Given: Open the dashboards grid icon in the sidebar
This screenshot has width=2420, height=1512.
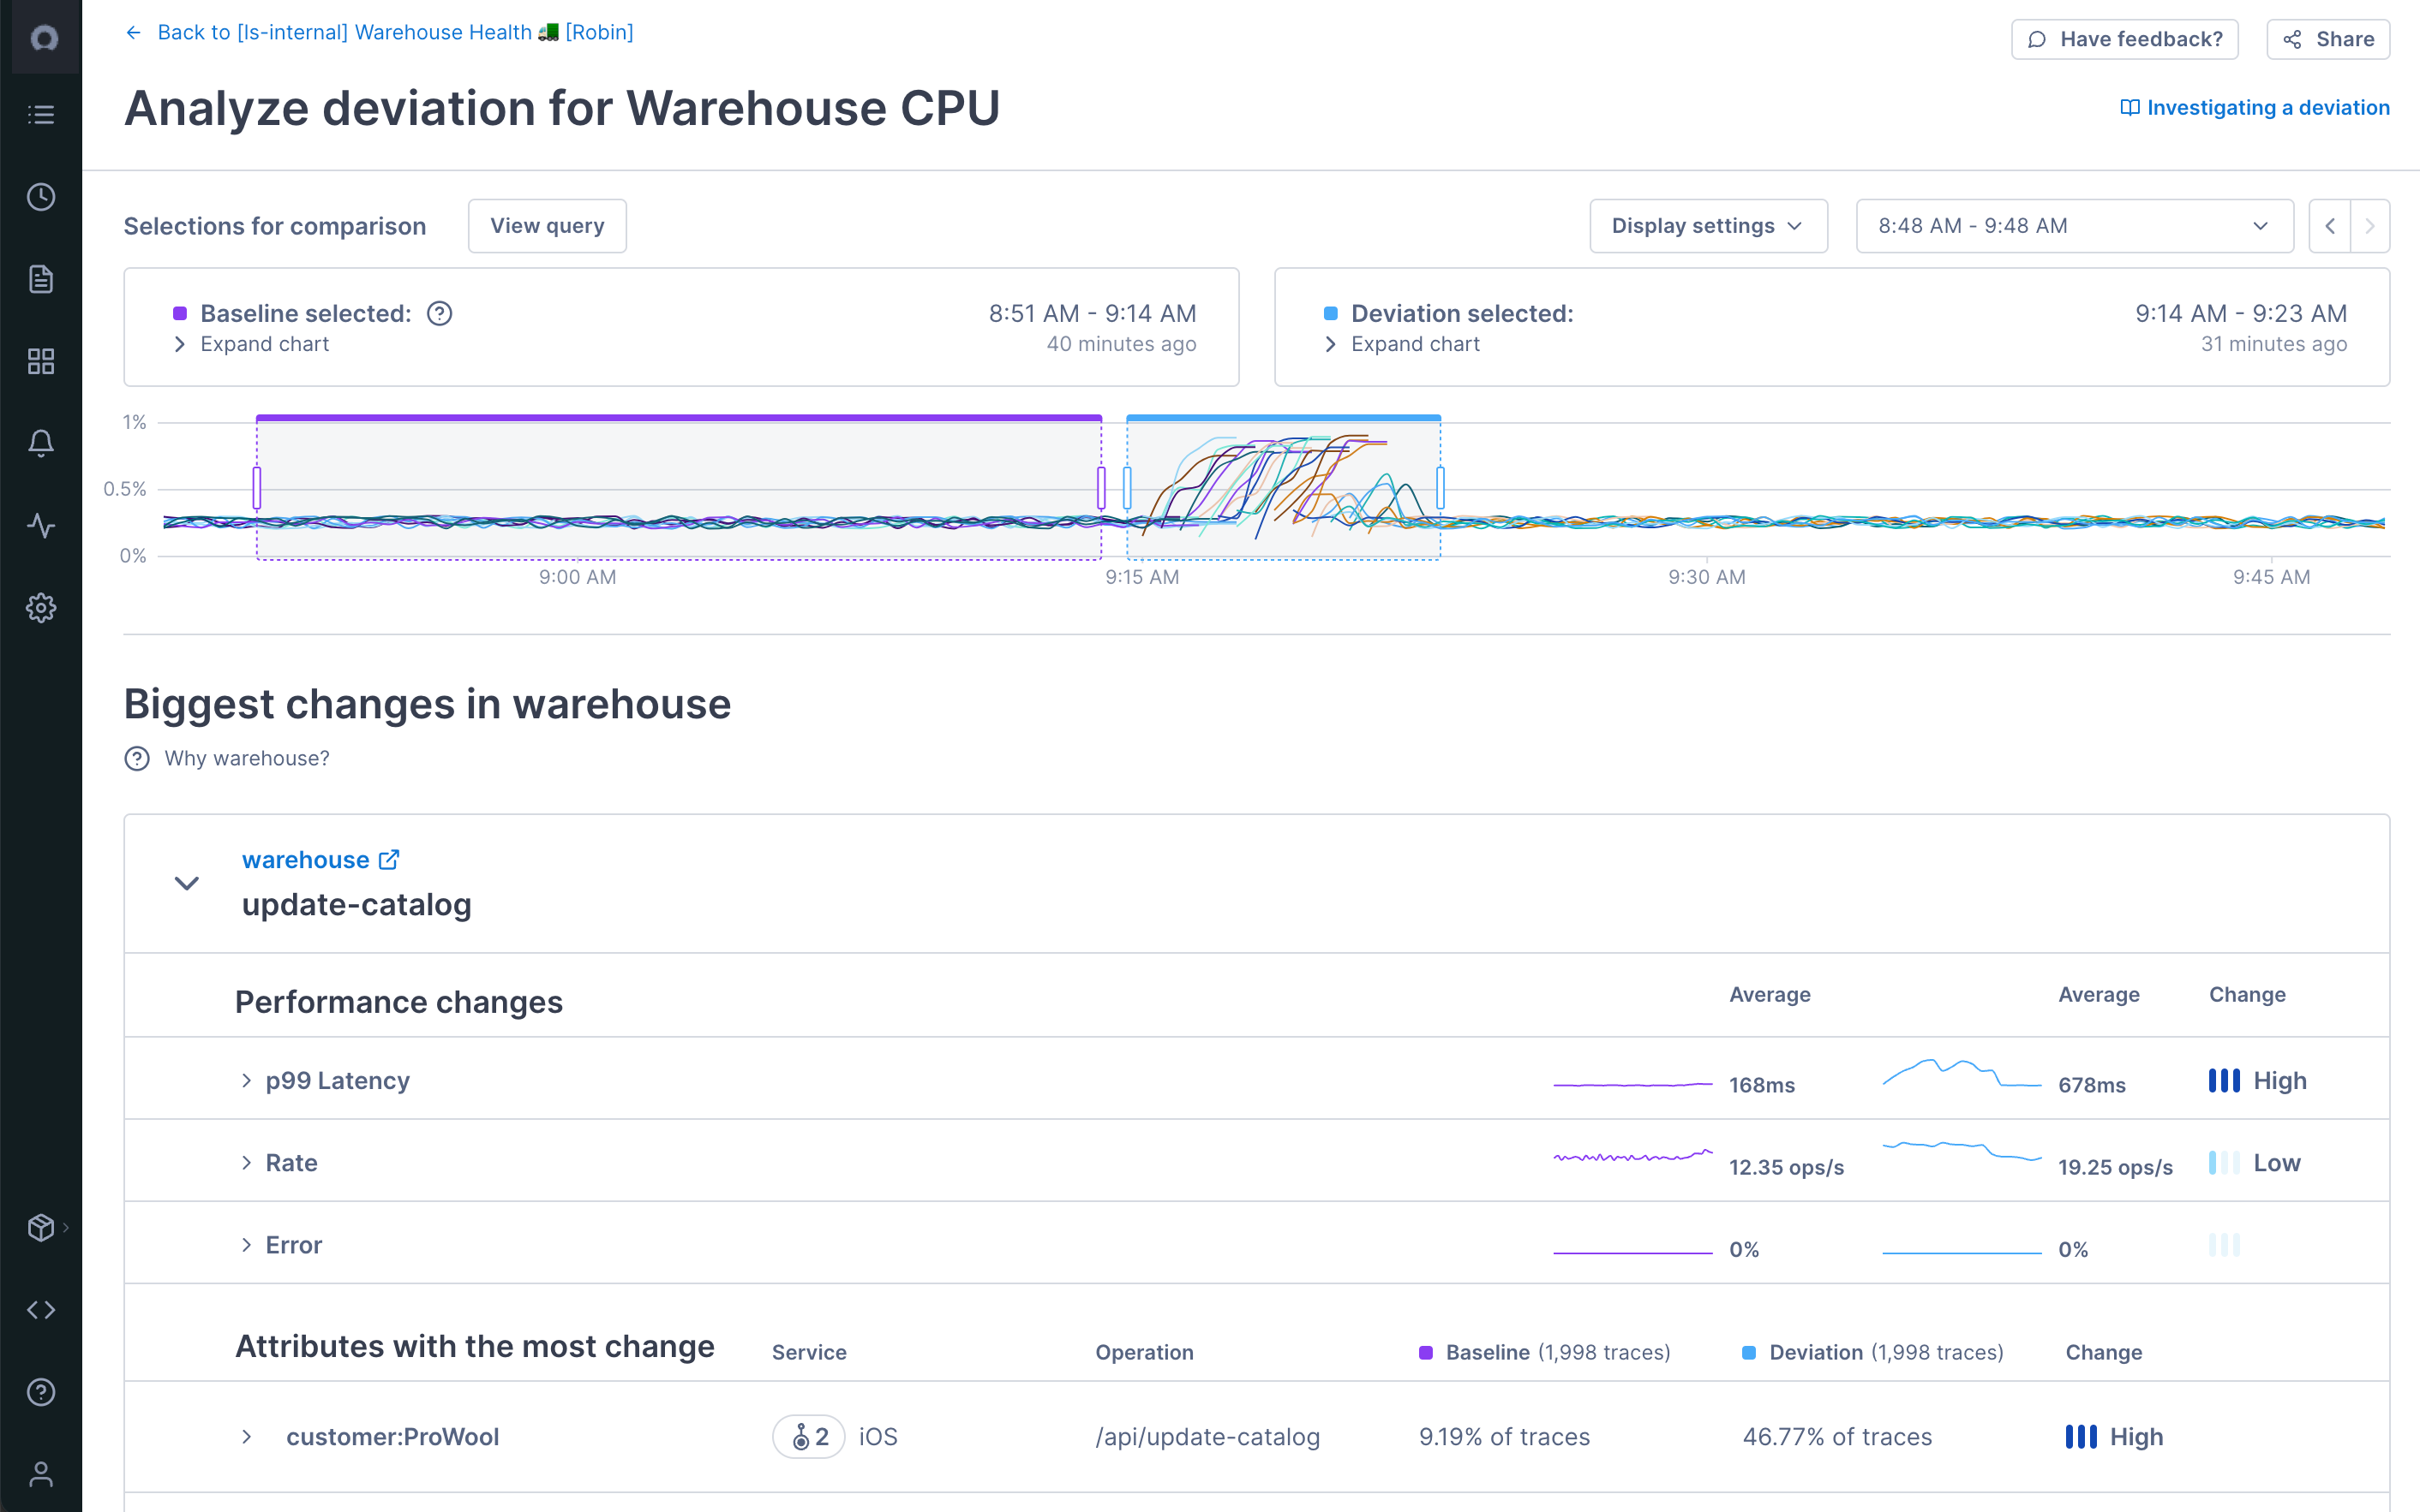Looking at the screenshot, I should (x=41, y=361).
